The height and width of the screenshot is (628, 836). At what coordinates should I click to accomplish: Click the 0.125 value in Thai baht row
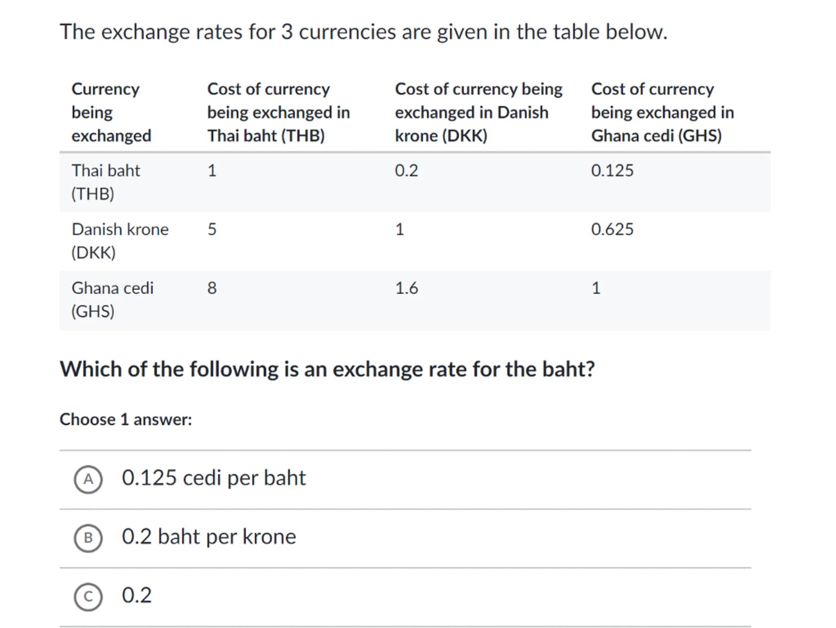(x=612, y=171)
